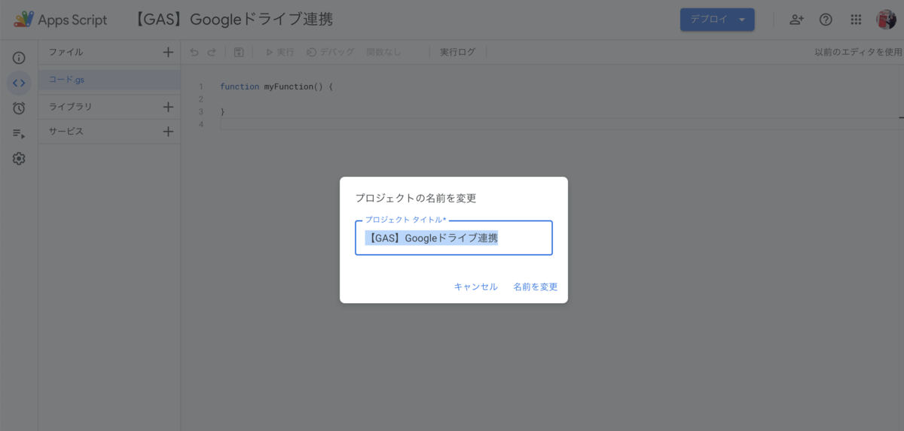The height and width of the screenshot is (431, 904).
Task: Add a library with plus icon
Action: (x=168, y=107)
